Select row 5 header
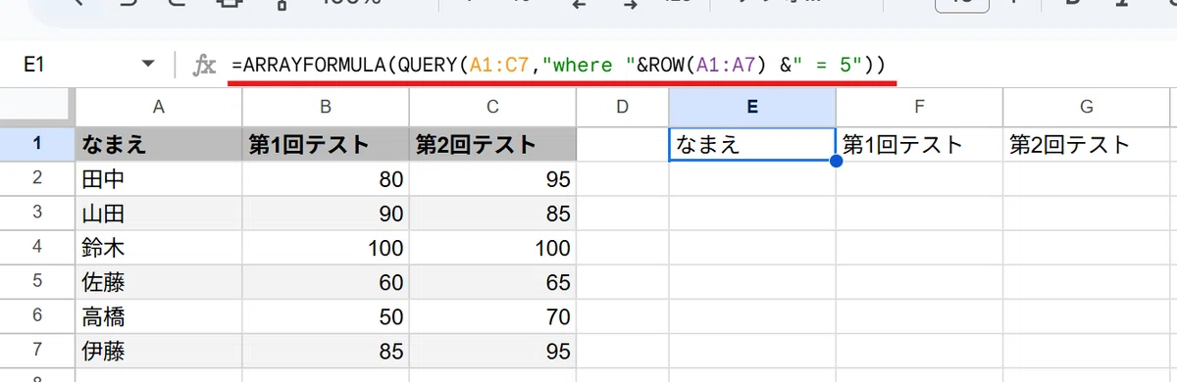1177x382 pixels. (37, 281)
